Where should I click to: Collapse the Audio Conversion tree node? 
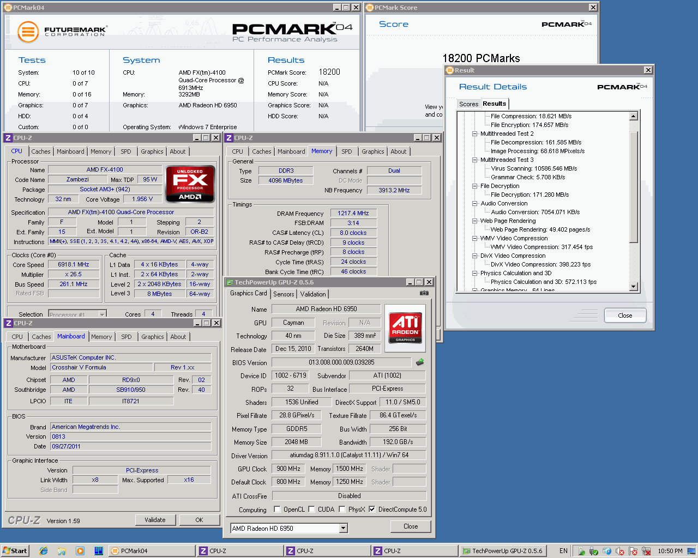click(475, 203)
